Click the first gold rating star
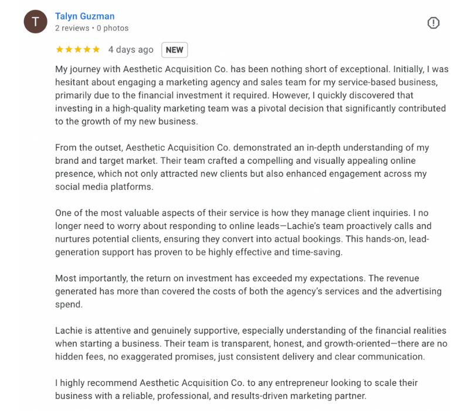Image resolution: width=469 pixels, height=411 pixels. pos(60,49)
